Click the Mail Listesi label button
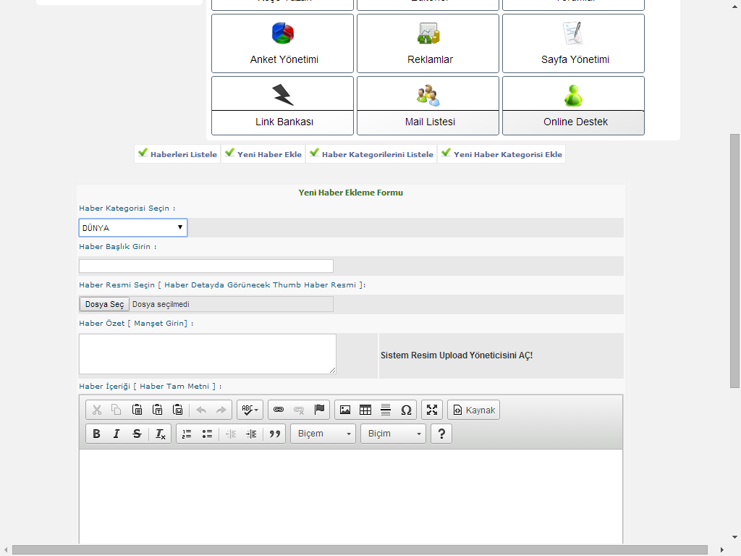 coord(428,122)
